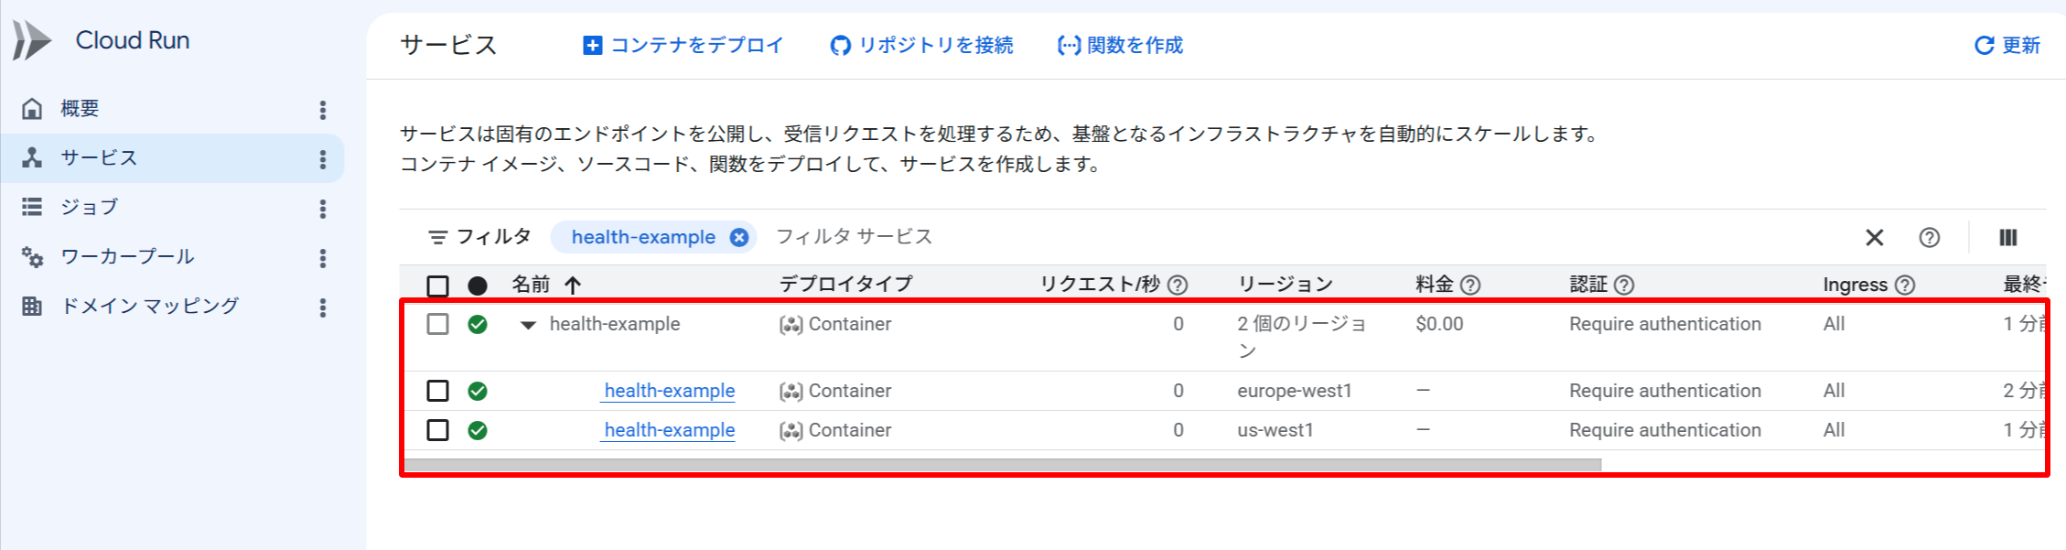Click Container icon in us-west1 row

coord(791,431)
